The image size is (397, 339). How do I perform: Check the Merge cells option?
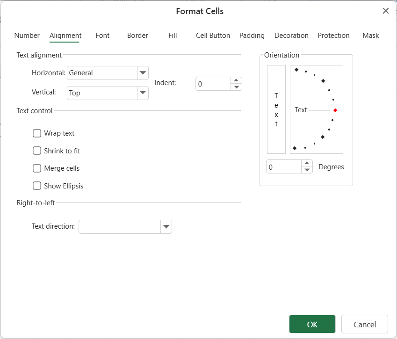coord(37,168)
